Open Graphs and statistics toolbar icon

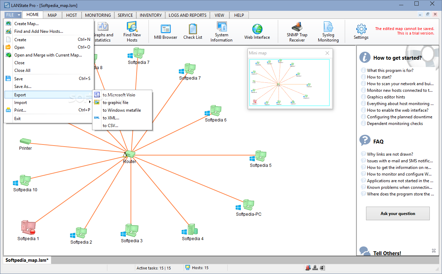point(103,27)
